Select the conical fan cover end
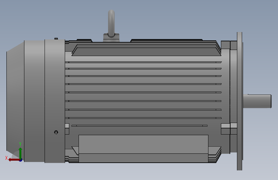This screenshot has width=278, height=180. click(x=15, y=101)
